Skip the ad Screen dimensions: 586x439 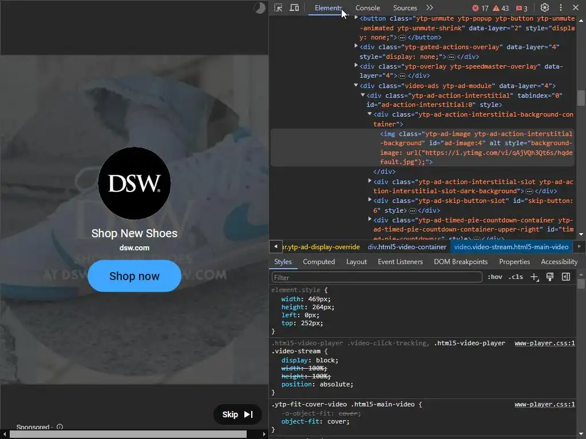[x=237, y=414]
